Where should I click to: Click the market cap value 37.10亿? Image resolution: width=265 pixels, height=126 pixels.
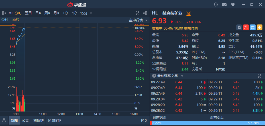click(182, 58)
